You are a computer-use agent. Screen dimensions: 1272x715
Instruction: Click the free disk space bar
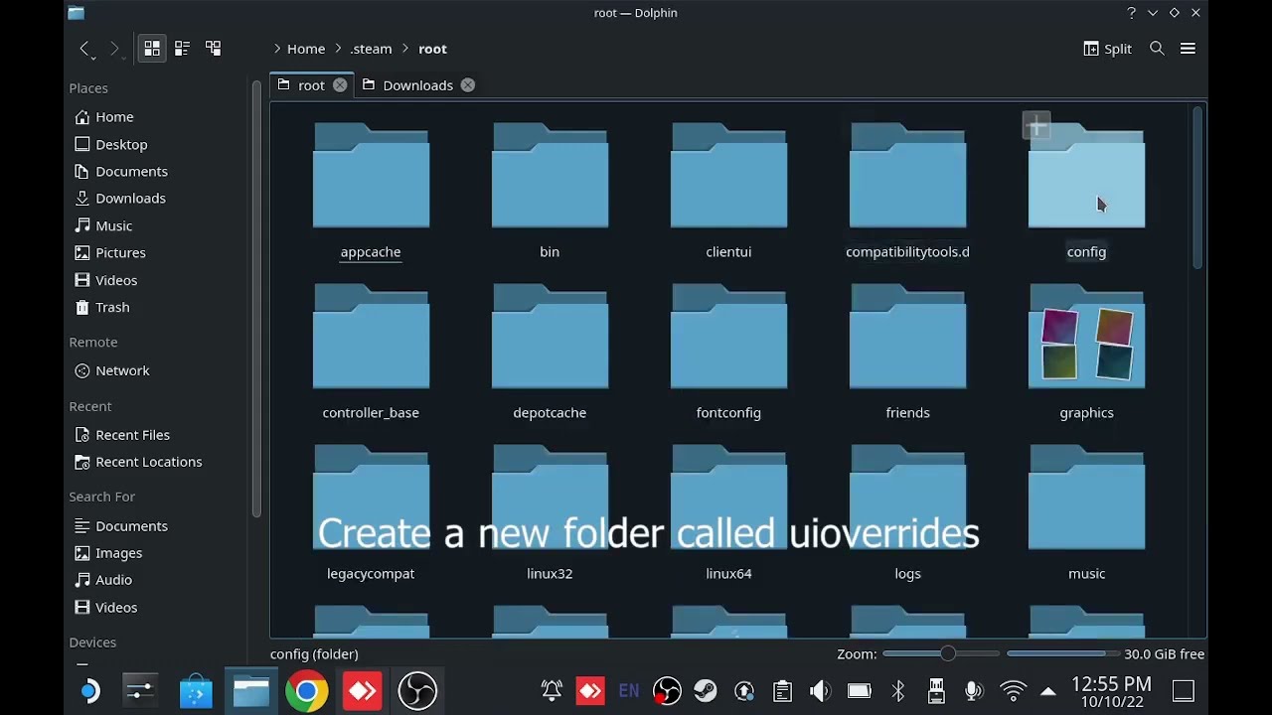1061,653
